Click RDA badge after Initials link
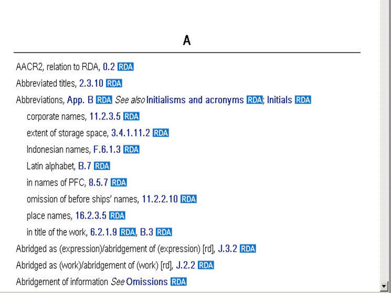The height and width of the screenshot is (293, 391). point(303,100)
